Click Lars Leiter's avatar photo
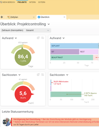The image size is (99, 127). (x=7, y=122)
